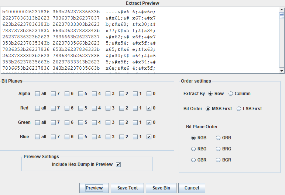Select GRB bit plane order
Image resolution: width=285 pixels, height=195 pixels.
[218, 138]
